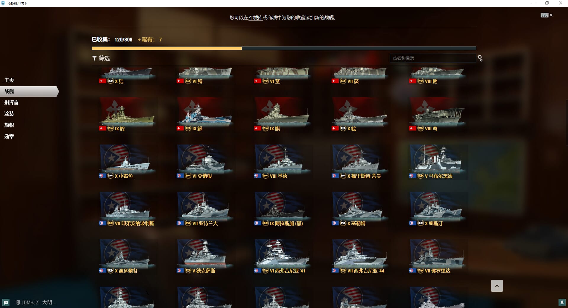568x308 pixels.
Task: Select the 指挥官 sidebar tab
Action: tap(12, 102)
